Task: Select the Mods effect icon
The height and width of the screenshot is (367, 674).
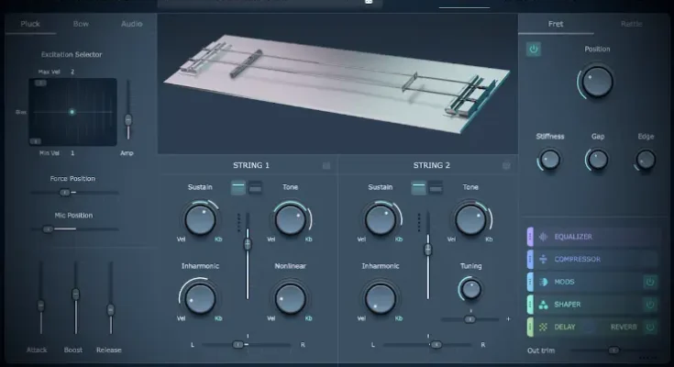Action: (x=543, y=282)
